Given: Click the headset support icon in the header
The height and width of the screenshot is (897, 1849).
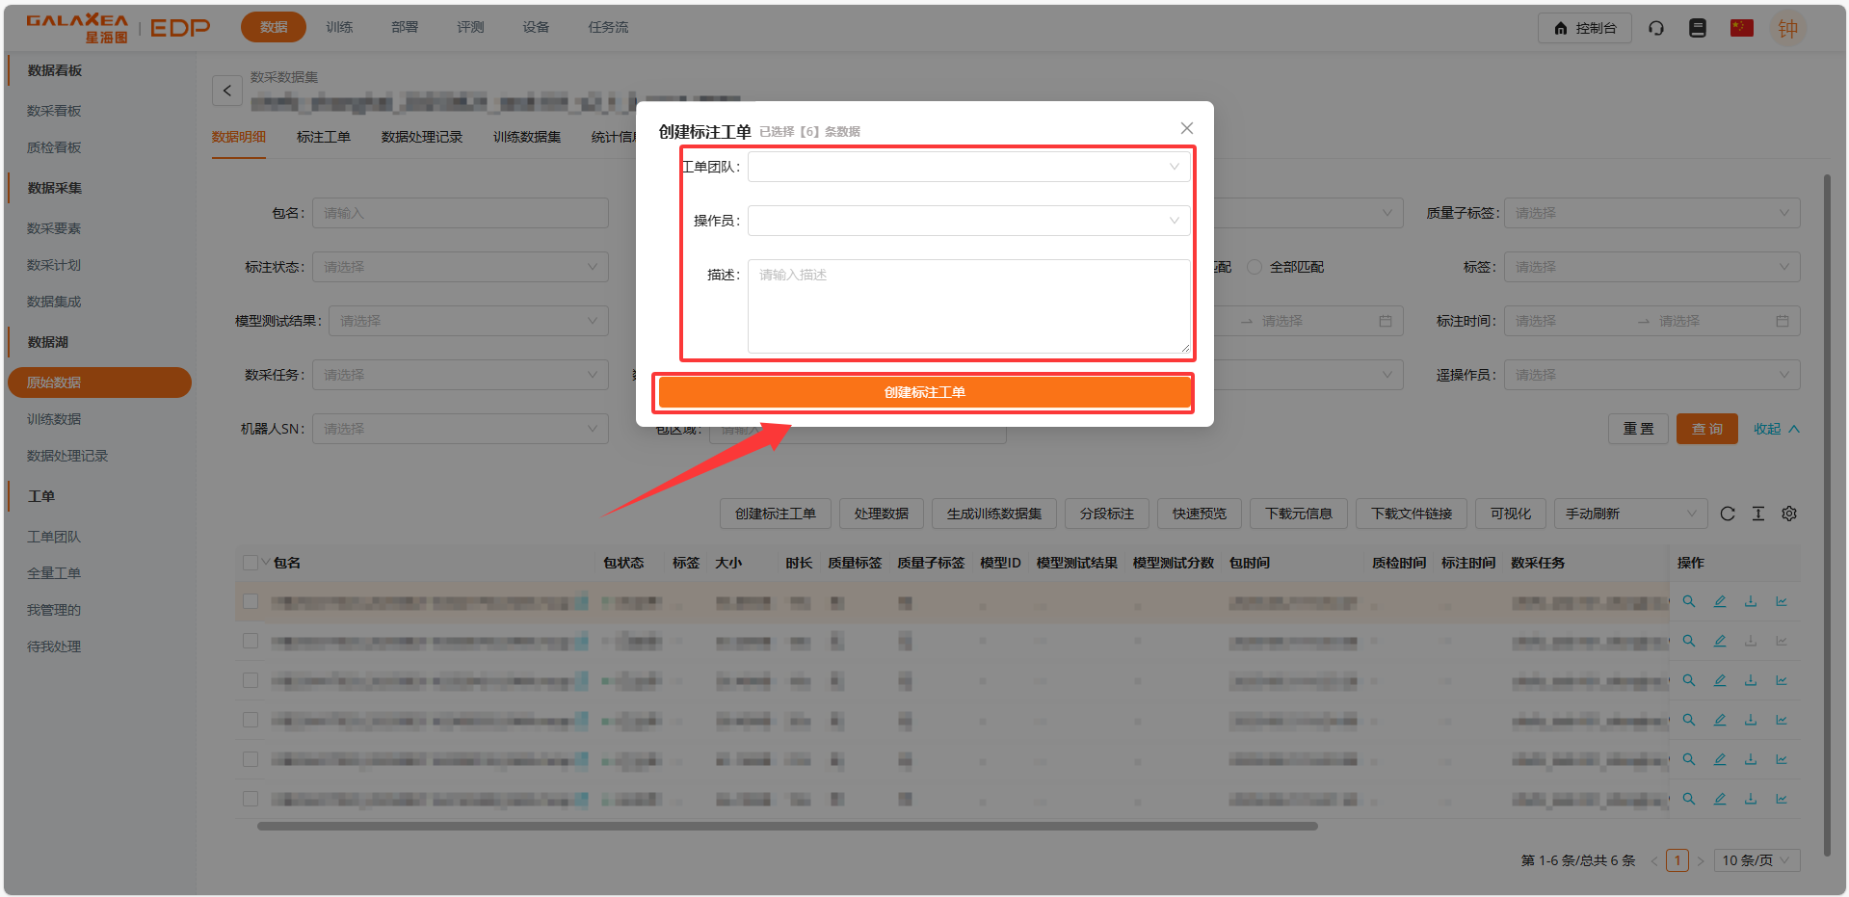Looking at the screenshot, I should tap(1655, 28).
